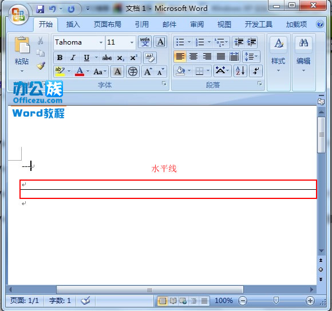
Task: Switch to the 插入 ribbon tab
Action: coord(73,25)
